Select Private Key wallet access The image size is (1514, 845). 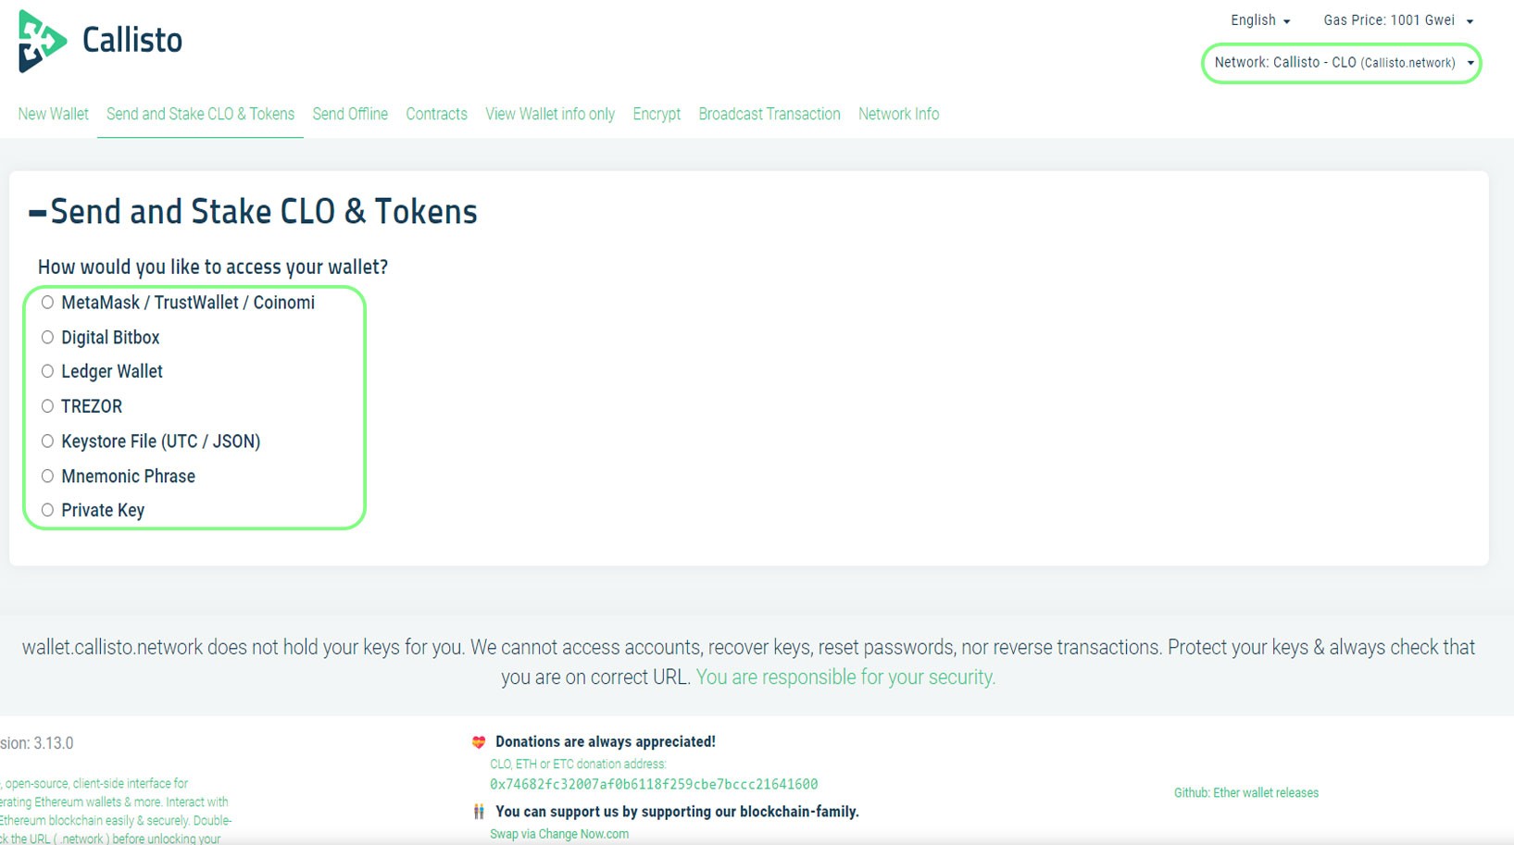(47, 509)
